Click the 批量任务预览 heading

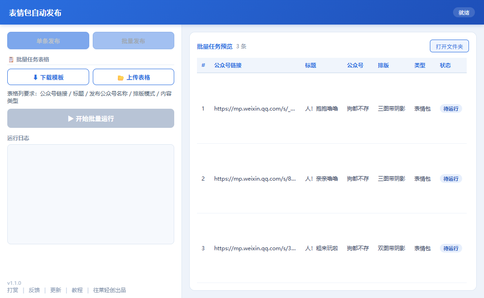(x=215, y=46)
